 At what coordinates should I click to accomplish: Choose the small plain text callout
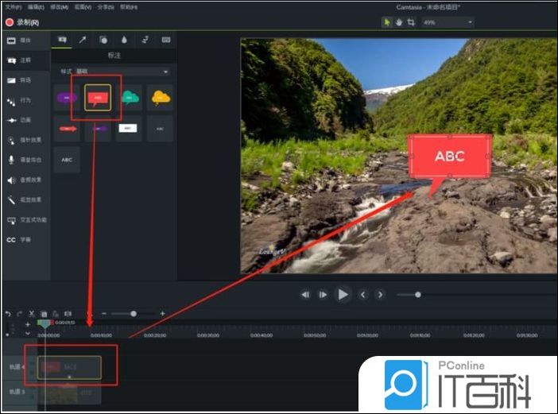click(x=160, y=129)
